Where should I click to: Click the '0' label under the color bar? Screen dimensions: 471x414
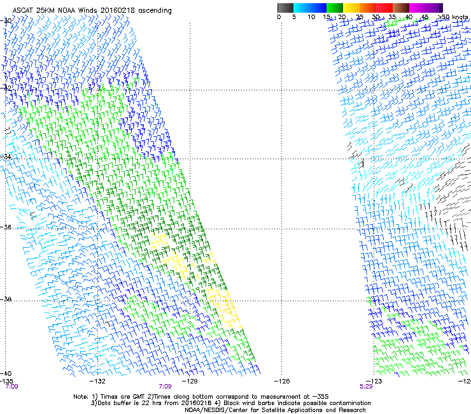279,17
